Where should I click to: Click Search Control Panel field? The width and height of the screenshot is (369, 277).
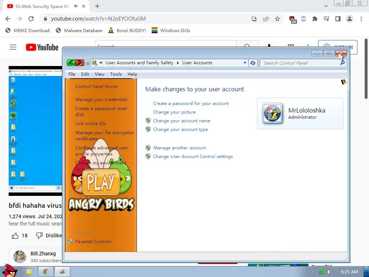point(300,63)
